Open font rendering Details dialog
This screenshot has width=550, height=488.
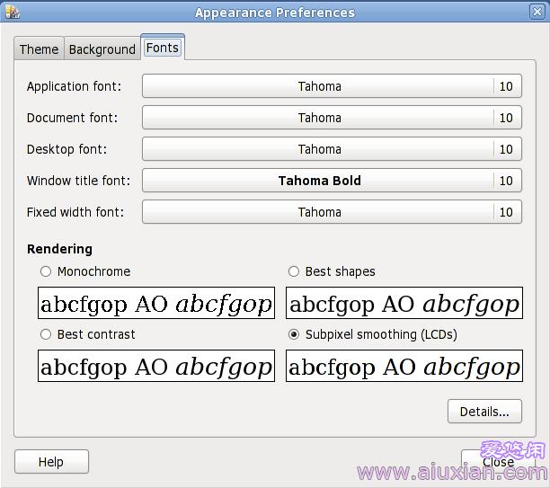[484, 412]
